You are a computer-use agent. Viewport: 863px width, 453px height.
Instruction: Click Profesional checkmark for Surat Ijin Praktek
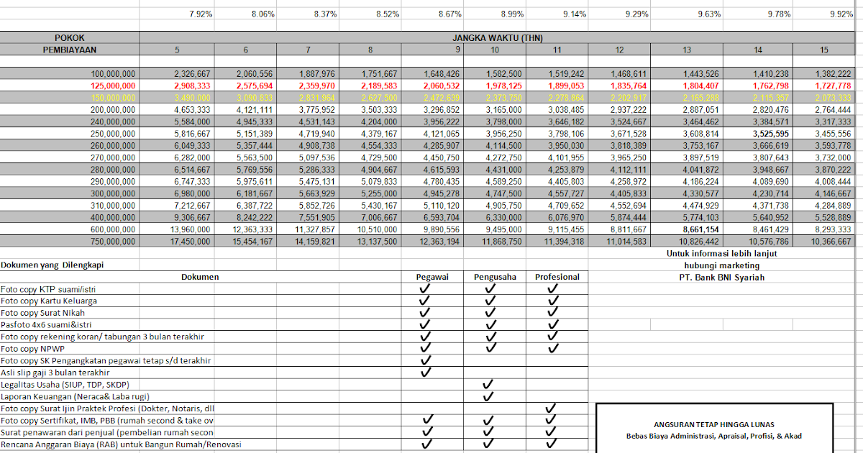click(x=552, y=408)
